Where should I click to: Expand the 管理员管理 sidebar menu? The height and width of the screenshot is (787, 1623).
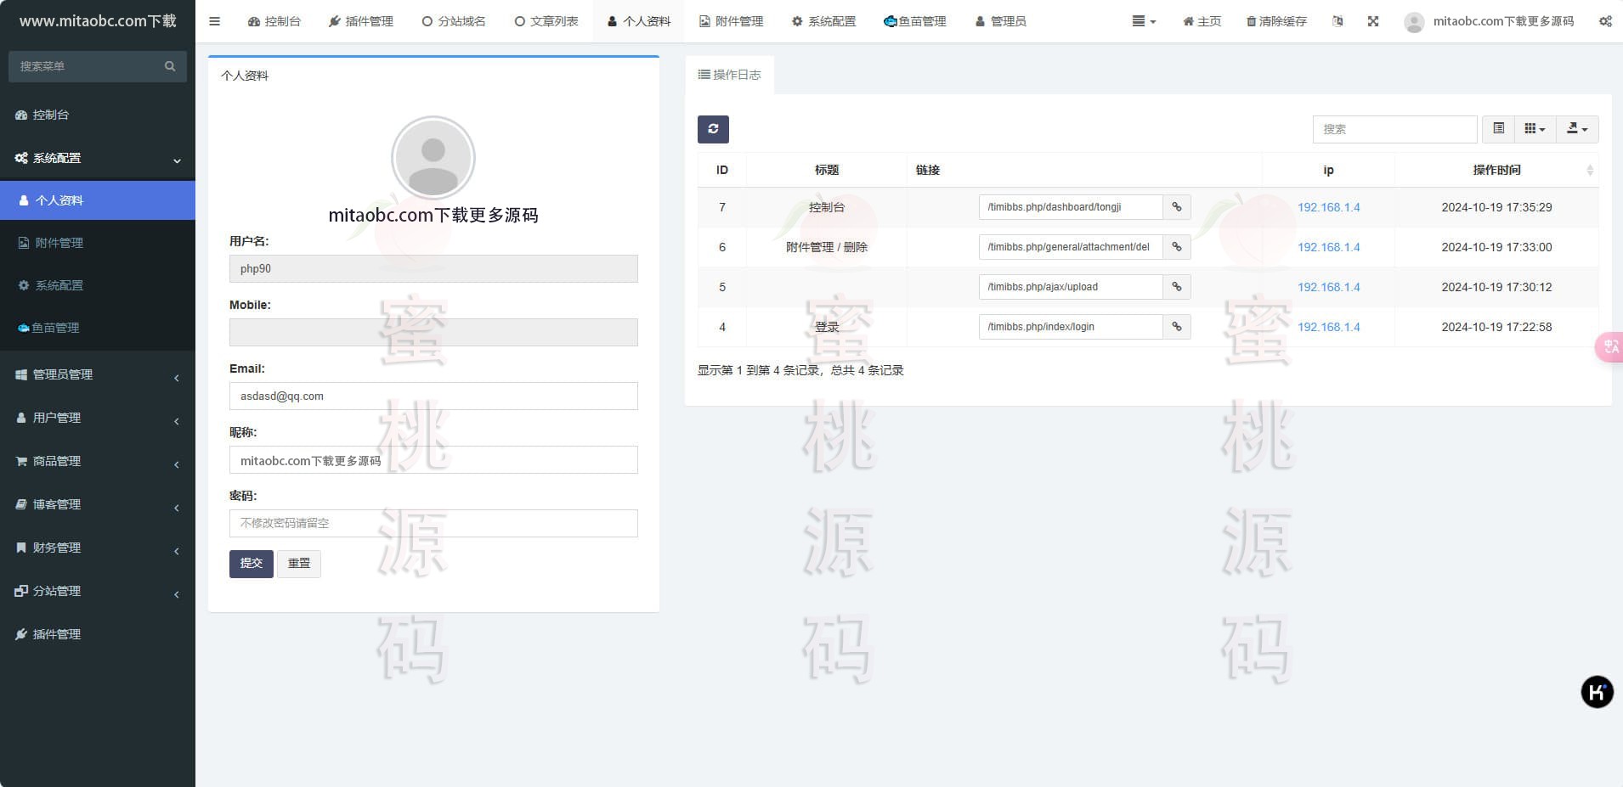[x=97, y=374]
